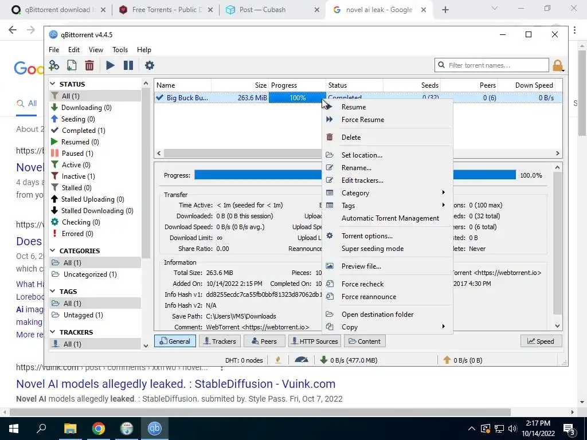Screen dimensions: 587x440
Task: Click the 100% progress bar in torrent row
Action: [298, 97]
